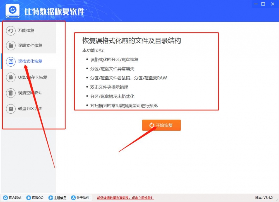Click bullet 分区/磁盘提示未格式化
The image size is (279, 202).
(112, 96)
